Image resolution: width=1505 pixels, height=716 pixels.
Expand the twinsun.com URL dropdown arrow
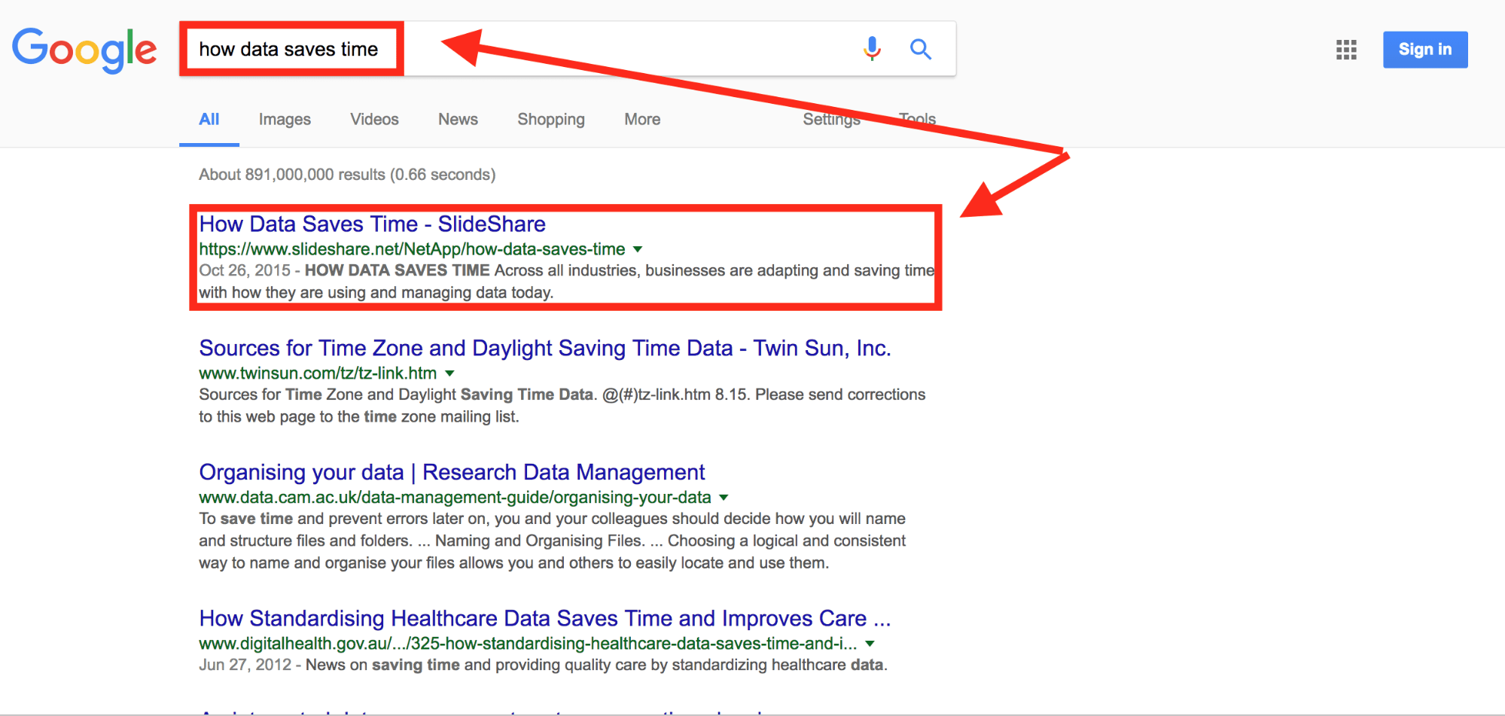point(449,373)
